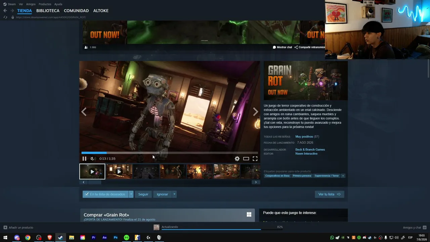This screenshot has height=242, width=430.
Task: Enter fullscreen on the trailer player
Action: [x=255, y=159]
